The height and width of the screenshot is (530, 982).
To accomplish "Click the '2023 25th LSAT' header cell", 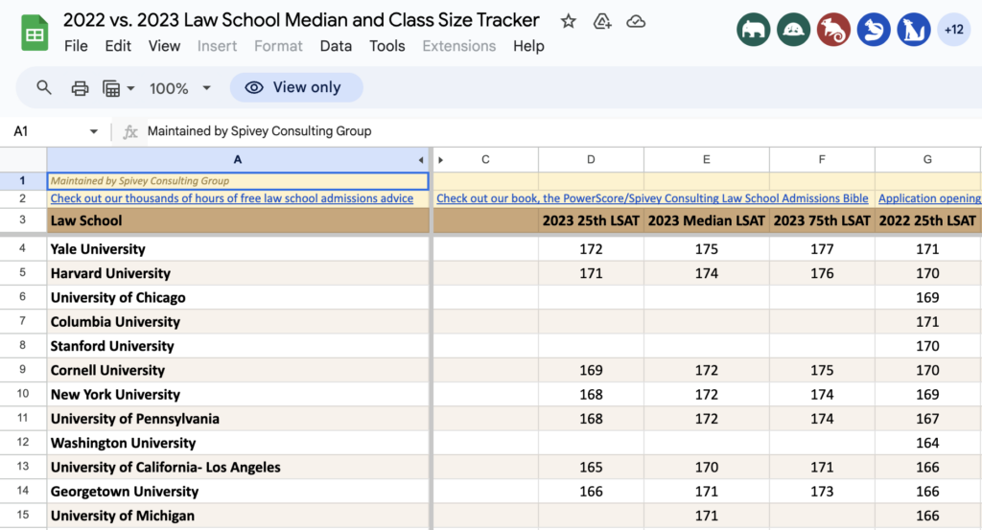I will coord(591,220).
